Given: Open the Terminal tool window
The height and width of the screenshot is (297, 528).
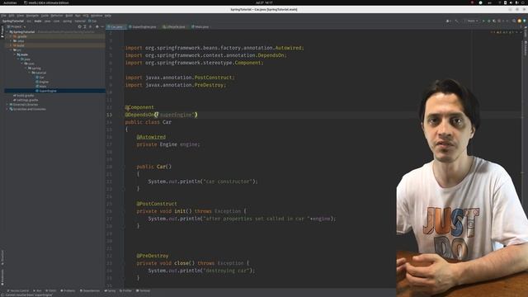Looking at the screenshot, I should [x=143, y=290].
